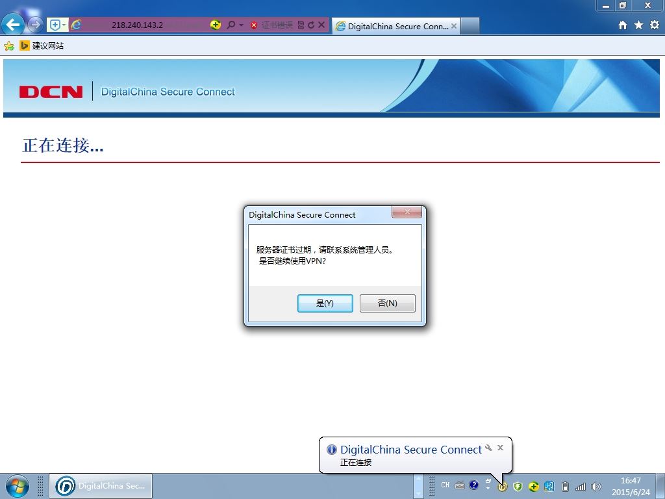The height and width of the screenshot is (499, 665).
Task: Open the Windows Start orb
Action: click(x=18, y=486)
